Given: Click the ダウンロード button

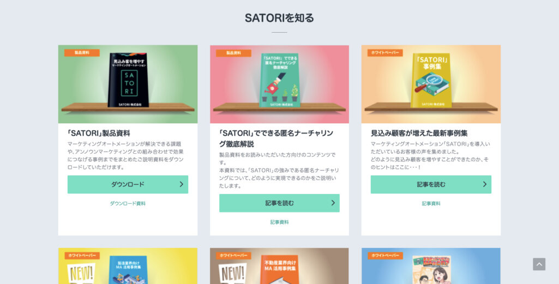Looking at the screenshot, I should pyautogui.click(x=128, y=184).
